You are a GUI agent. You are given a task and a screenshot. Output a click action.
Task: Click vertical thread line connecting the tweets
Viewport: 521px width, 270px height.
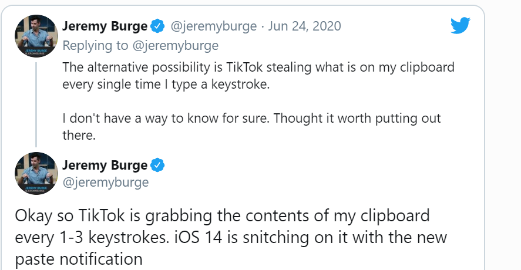coord(36,104)
